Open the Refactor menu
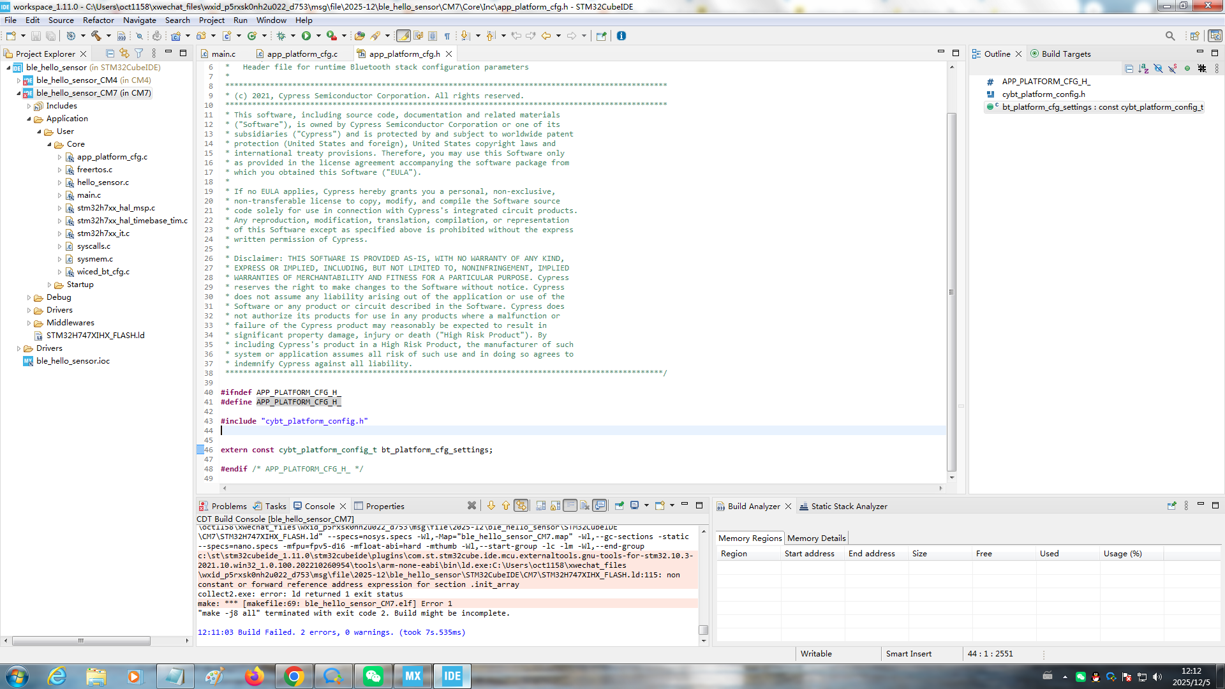1225x689 pixels. (x=98, y=20)
